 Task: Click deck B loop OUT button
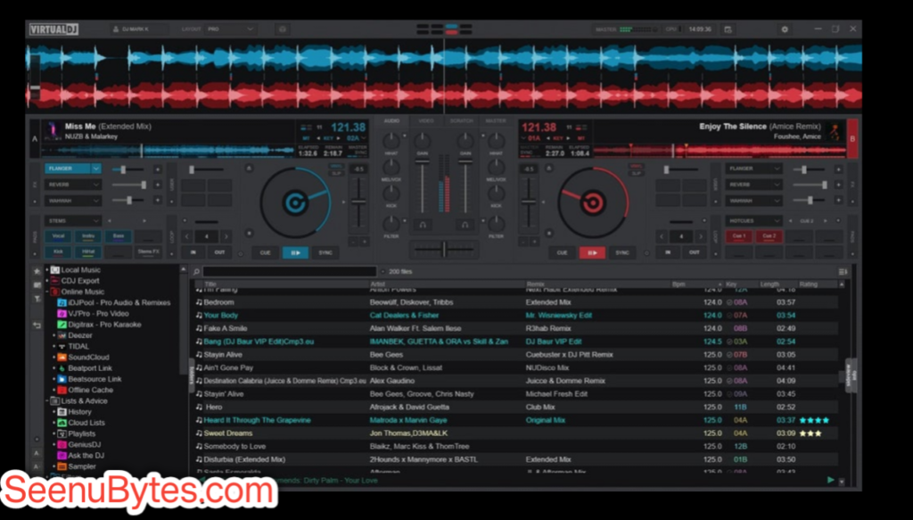694,252
